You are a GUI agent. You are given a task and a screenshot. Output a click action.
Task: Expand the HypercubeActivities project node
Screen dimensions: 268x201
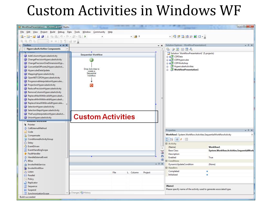click(167, 66)
